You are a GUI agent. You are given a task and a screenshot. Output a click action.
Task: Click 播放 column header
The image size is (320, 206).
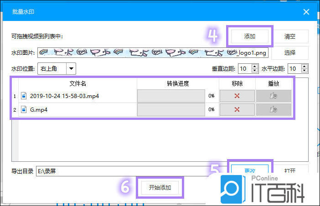coord(274,83)
